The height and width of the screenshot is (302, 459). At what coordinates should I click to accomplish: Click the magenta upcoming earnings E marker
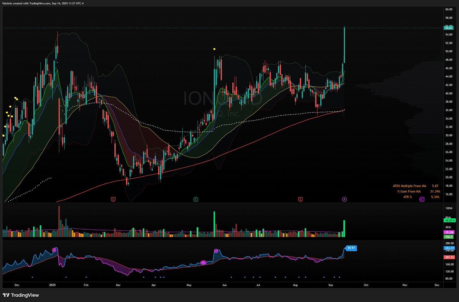click(x=422, y=199)
